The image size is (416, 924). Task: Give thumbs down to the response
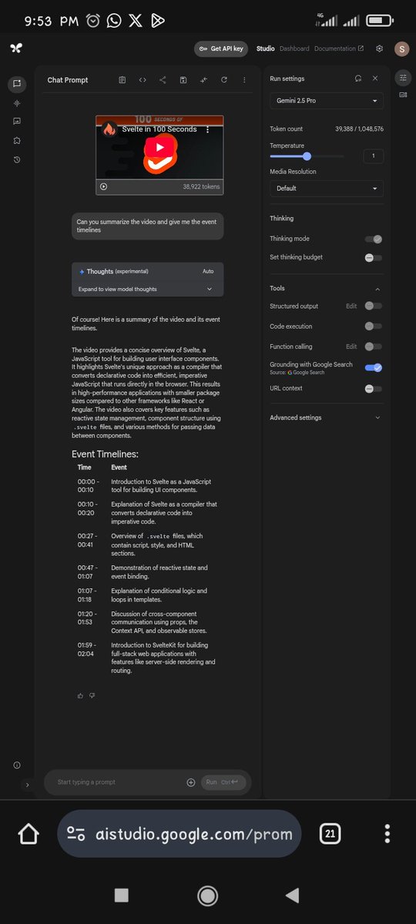point(92,695)
